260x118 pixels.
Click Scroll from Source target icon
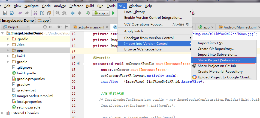click(45, 27)
